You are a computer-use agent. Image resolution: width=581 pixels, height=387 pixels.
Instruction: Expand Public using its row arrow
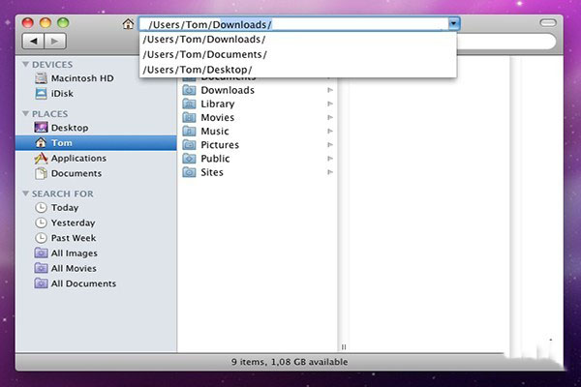pyautogui.click(x=330, y=159)
